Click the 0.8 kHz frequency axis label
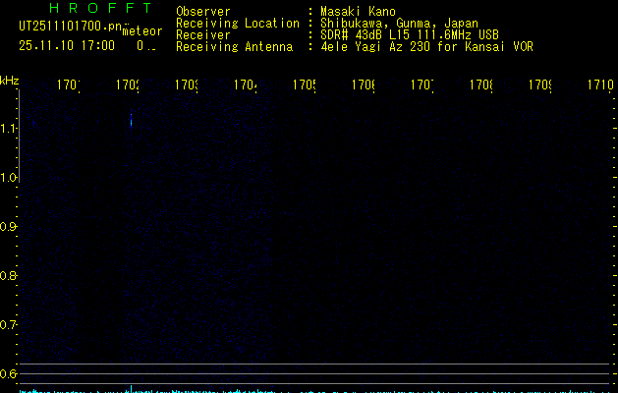Image resolution: width=618 pixels, height=393 pixels. tap(8, 275)
